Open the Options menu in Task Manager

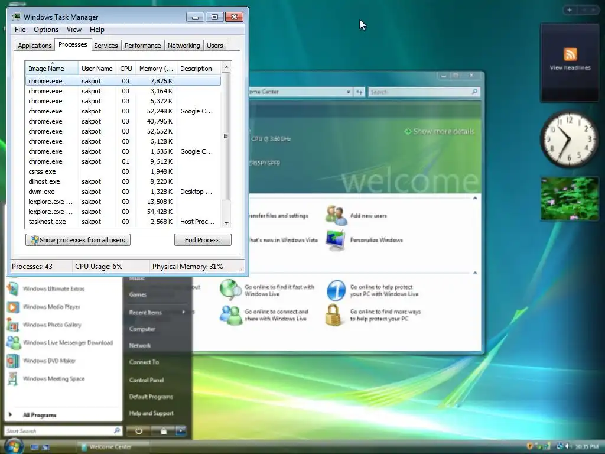[x=46, y=30]
